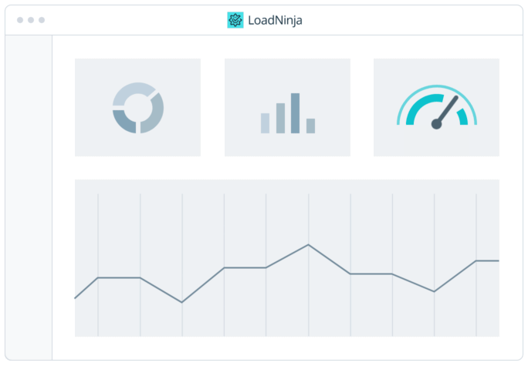Viewport: 528px width, 366px height.
Task: Click the first vertical gridline in line chart
Action: [x=98, y=231]
